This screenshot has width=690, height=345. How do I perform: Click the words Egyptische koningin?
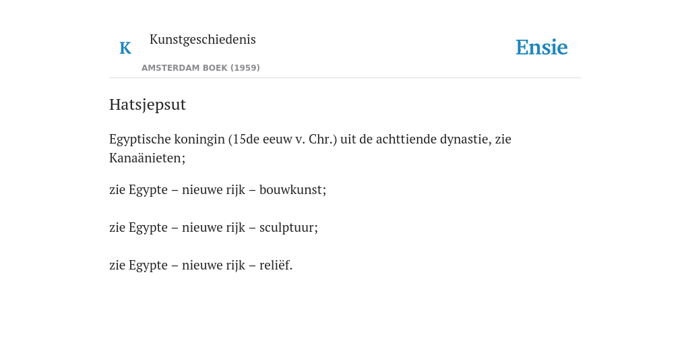[167, 139]
